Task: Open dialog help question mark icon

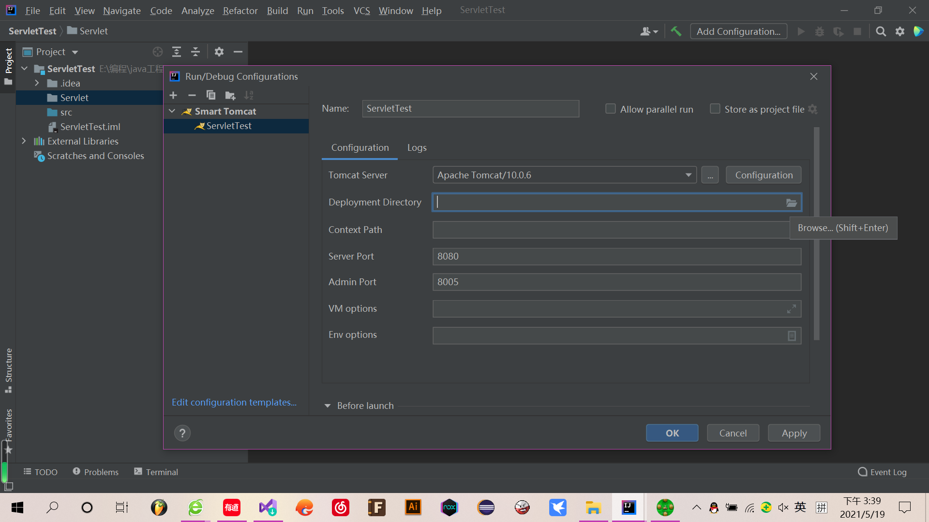Action: (x=182, y=433)
